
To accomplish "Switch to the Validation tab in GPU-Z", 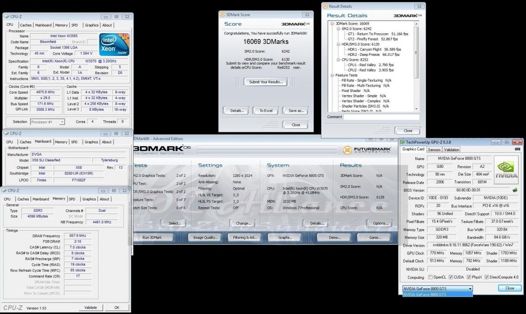I will 452,150.
